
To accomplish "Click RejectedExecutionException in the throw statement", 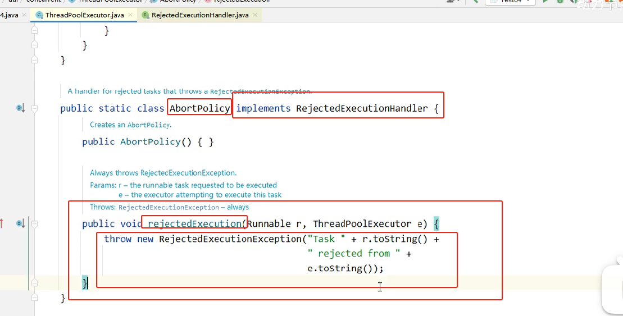I will tap(230, 239).
